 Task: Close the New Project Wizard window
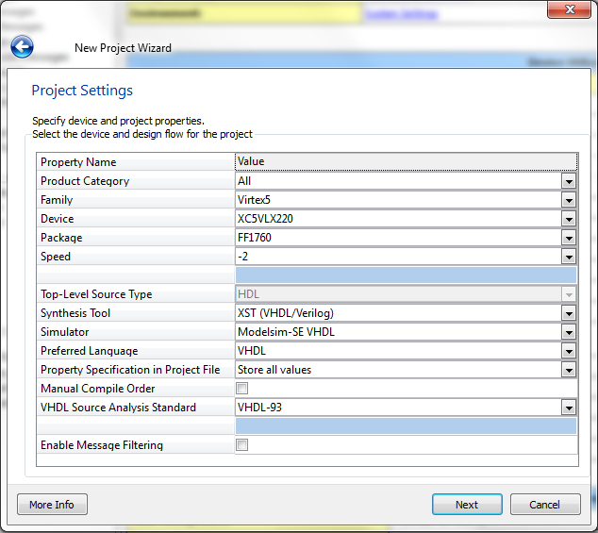click(x=569, y=9)
